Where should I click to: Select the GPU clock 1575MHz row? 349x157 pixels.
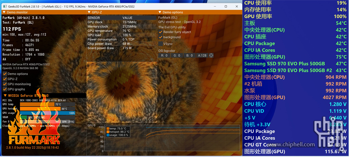(x=122, y=22)
